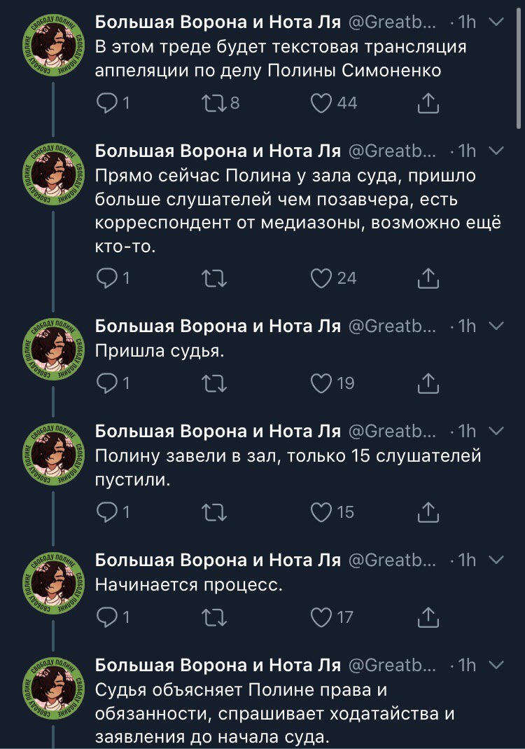Retweet the '15 слушателей пустили' tweet

pos(211,512)
